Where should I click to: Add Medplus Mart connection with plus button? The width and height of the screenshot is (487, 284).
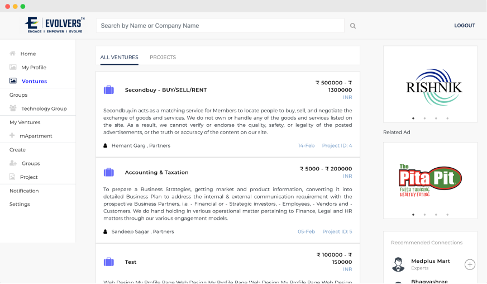[x=470, y=264]
